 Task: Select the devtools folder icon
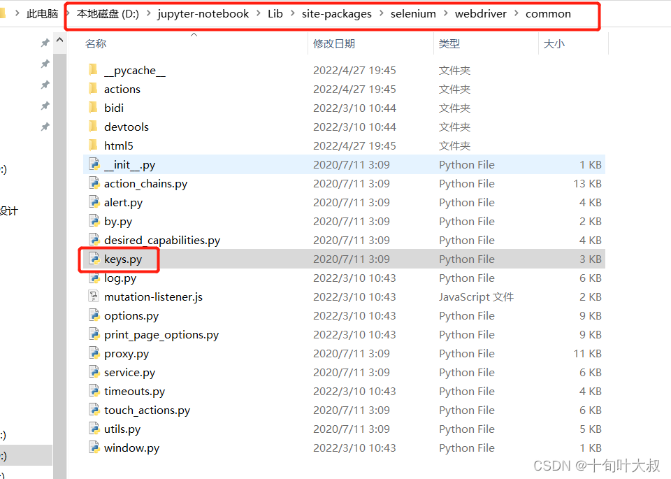(x=93, y=126)
